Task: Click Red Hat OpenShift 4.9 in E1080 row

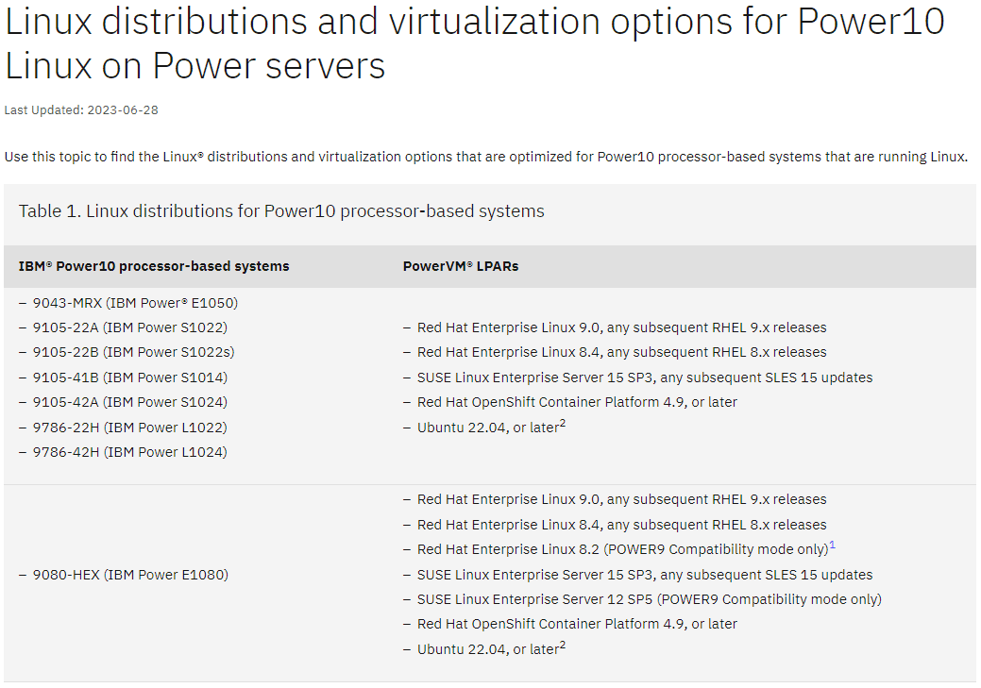Action: (577, 624)
